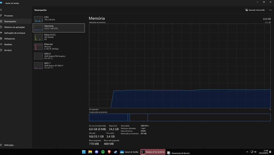
Task: Click Gestor de Tarefas taskbar button
Action: tap(129, 152)
